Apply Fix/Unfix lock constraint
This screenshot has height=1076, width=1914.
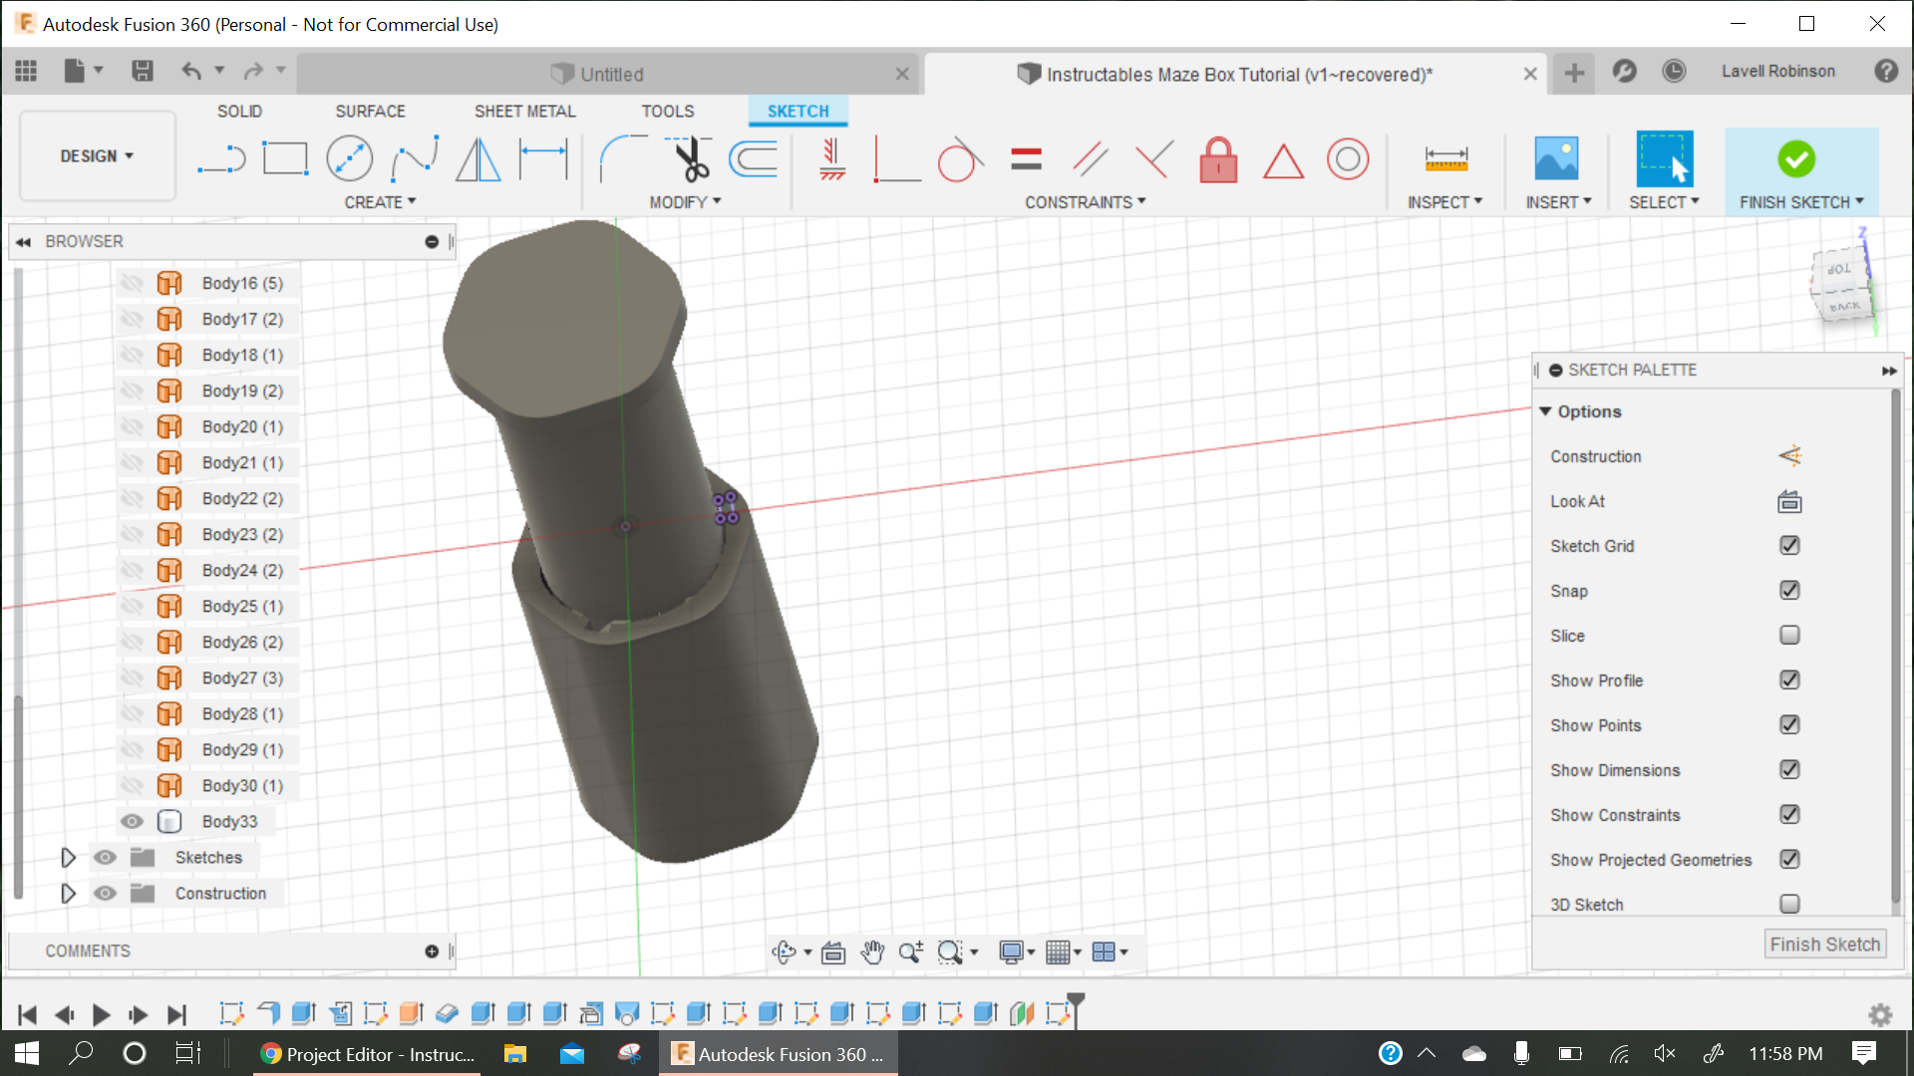1218,158
